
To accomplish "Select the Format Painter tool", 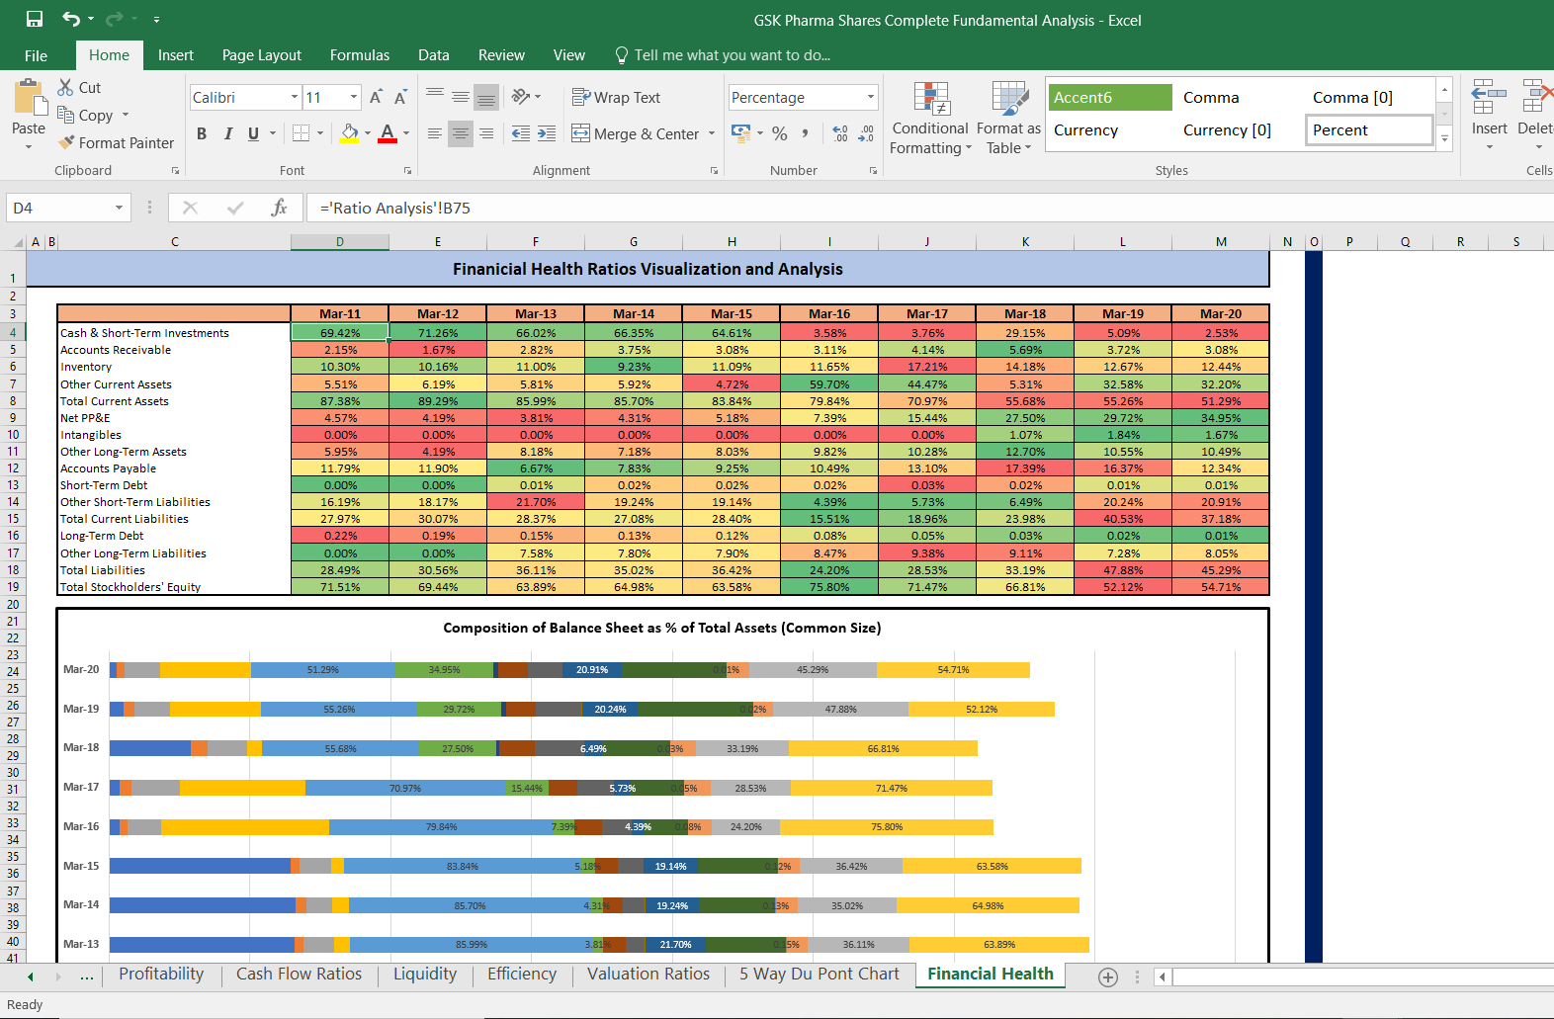I will click(x=116, y=142).
